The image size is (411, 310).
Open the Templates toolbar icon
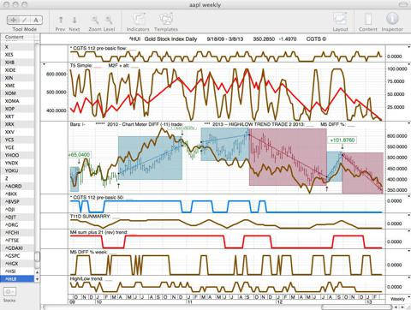tap(166, 20)
